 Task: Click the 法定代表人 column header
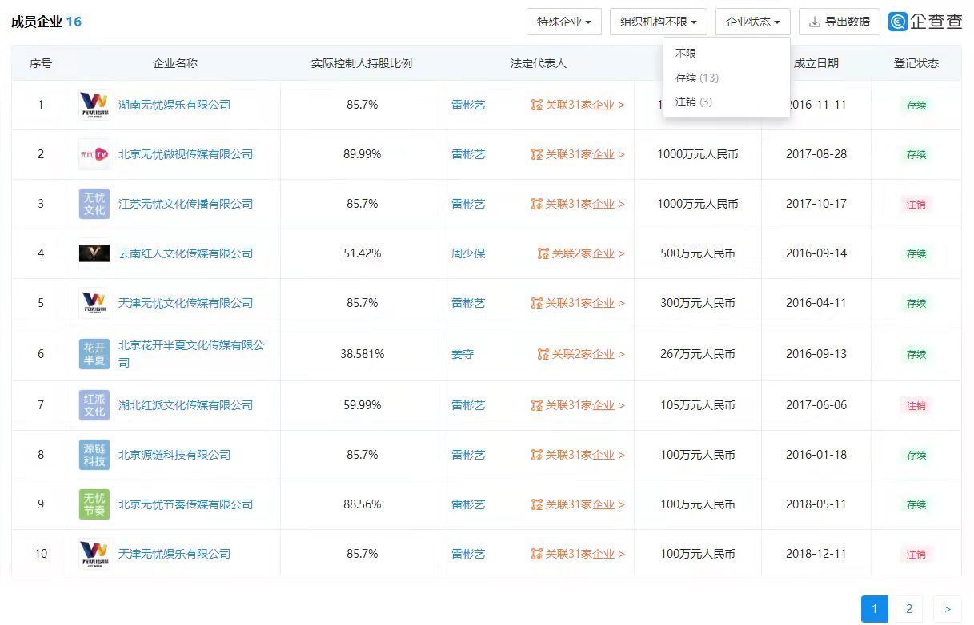click(x=539, y=63)
